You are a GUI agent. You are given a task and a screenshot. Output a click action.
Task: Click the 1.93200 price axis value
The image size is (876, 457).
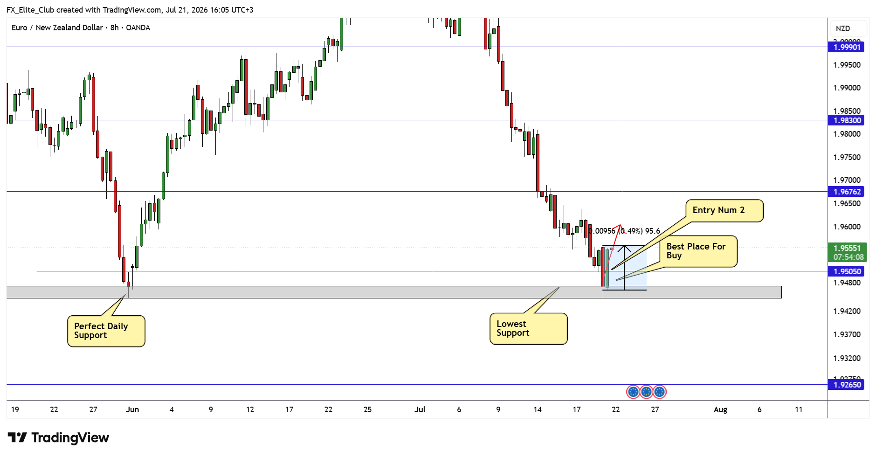pyautogui.click(x=847, y=358)
